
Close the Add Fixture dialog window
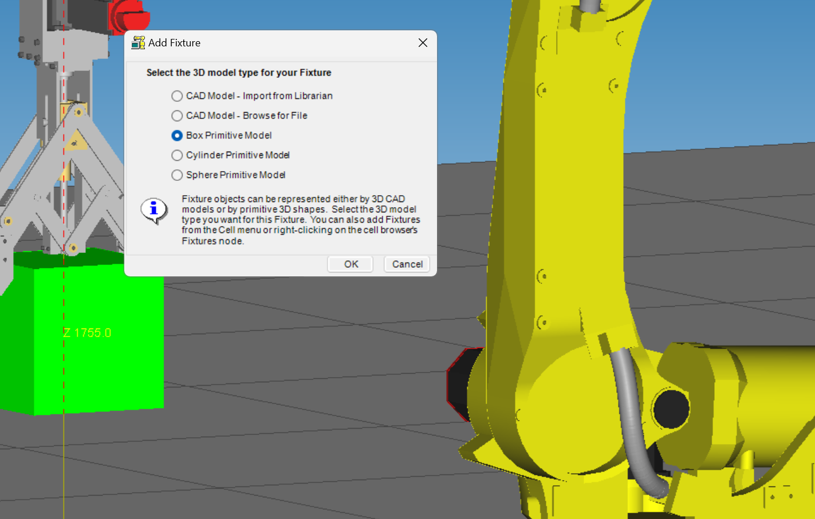423,43
